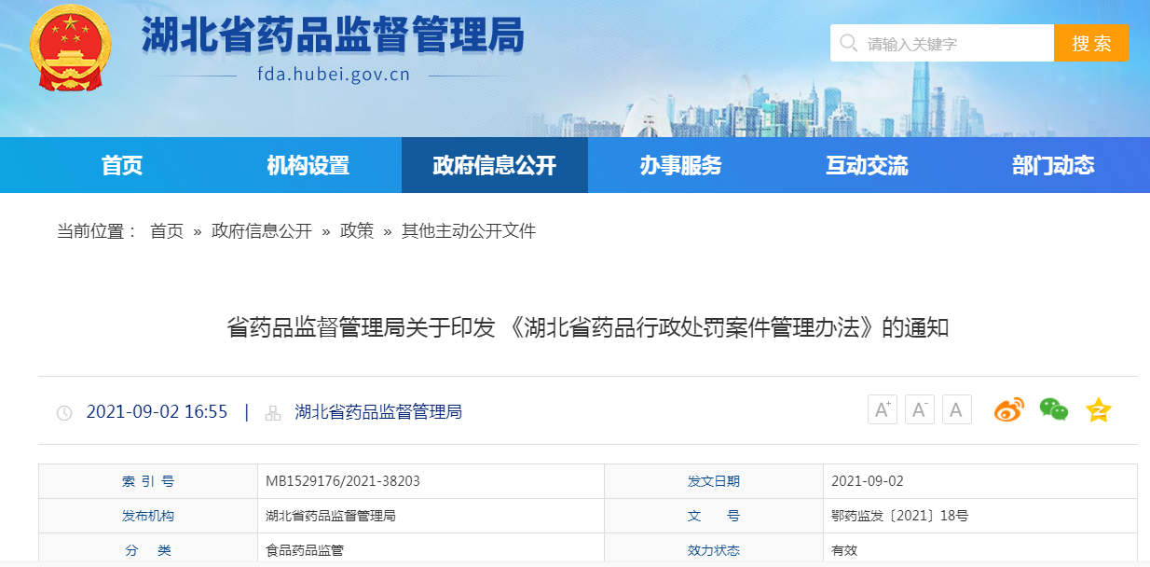Image resolution: width=1150 pixels, height=567 pixels.
Task: Click the 请输入关键字 search field
Action: 941,42
